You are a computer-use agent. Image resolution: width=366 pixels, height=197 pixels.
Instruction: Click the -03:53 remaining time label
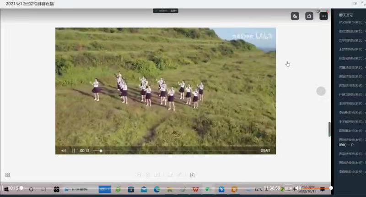pyautogui.click(x=265, y=151)
